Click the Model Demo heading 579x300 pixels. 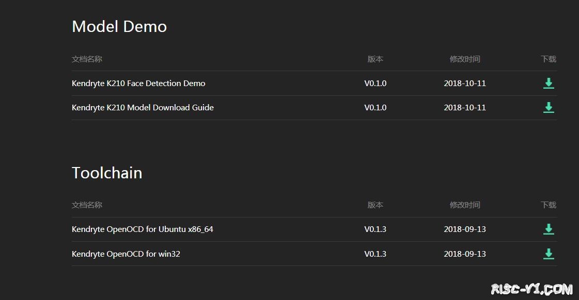tap(119, 26)
